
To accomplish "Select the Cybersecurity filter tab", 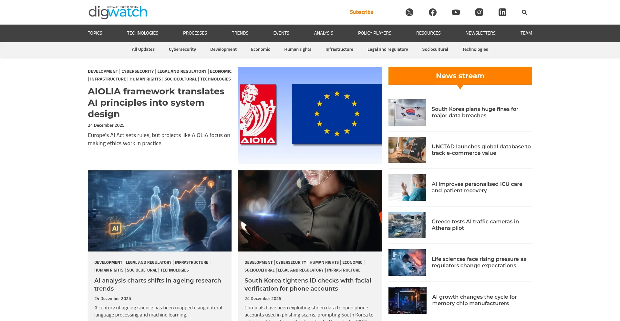I will pyautogui.click(x=182, y=49).
